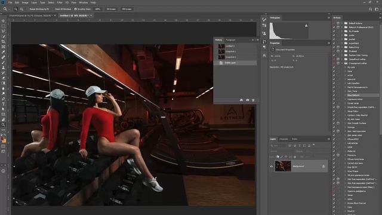Select the Delete Layer history state
Viewport: 382px width, 215px height.
[235, 63]
